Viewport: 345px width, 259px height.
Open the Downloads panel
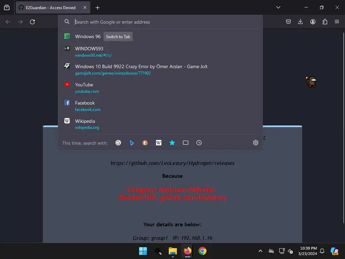click(300, 22)
